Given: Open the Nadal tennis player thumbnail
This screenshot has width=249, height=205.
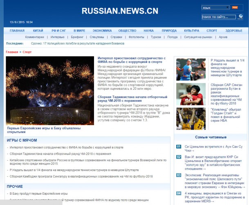Looking at the screenshot, I should [191, 69].
